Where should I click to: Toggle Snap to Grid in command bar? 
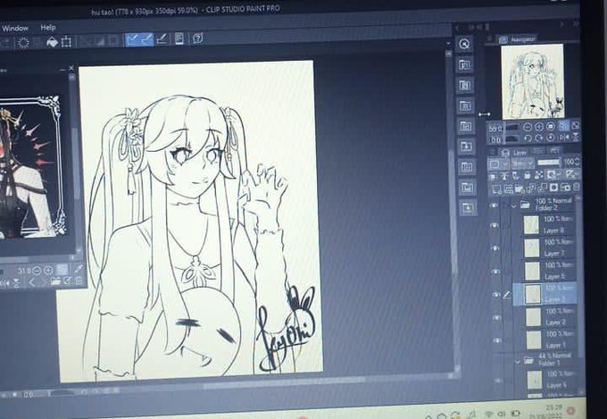click(162, 38)
